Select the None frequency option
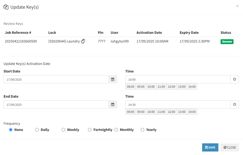 coord(11,130)
